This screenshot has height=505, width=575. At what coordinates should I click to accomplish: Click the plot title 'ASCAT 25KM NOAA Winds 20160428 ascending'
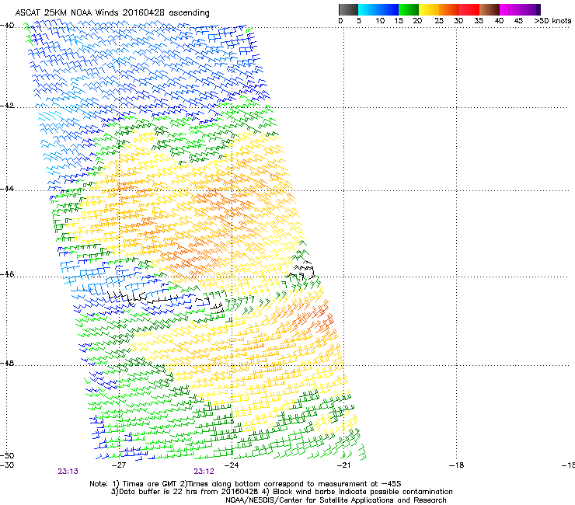[x=112, y=13]
